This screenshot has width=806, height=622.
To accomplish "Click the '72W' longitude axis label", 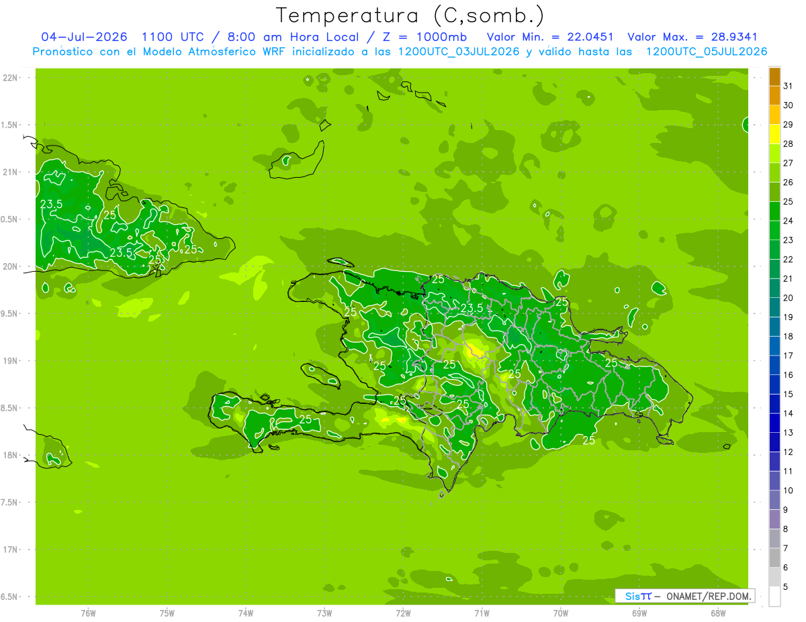I will click(404, 613).
